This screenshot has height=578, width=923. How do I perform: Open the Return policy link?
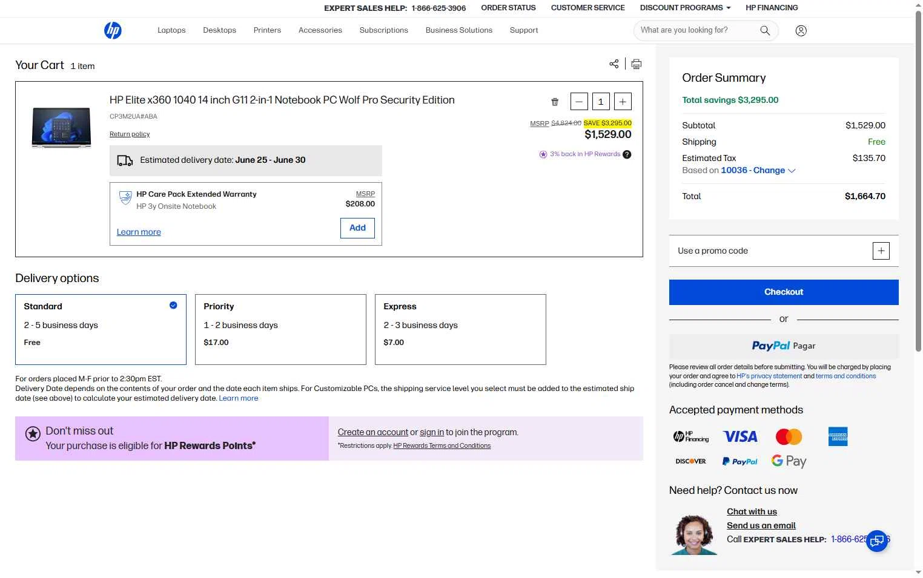pos(130,134)
